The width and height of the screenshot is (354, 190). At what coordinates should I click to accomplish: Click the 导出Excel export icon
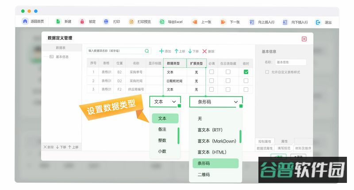coord(162,22)
